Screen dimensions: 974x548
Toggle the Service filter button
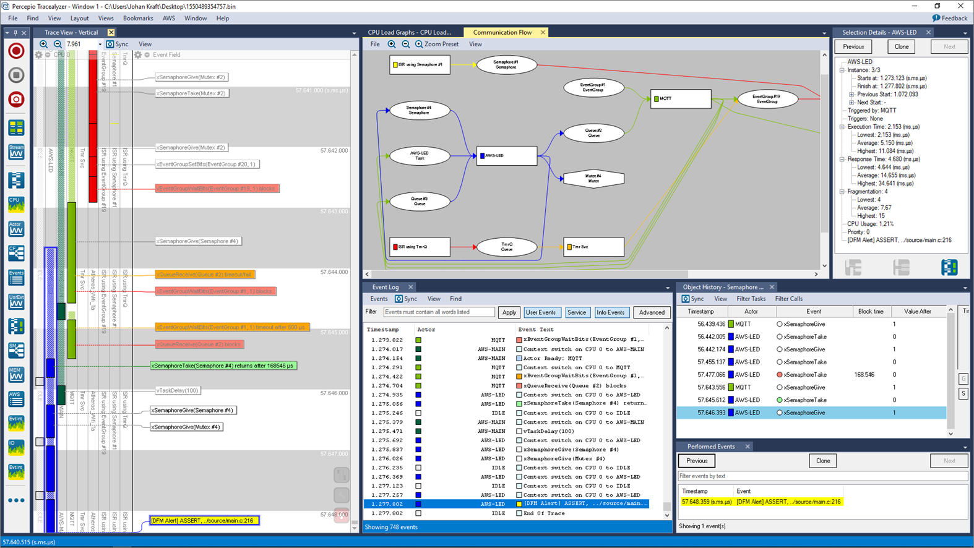pyautogui.click(x=577, y=312)
